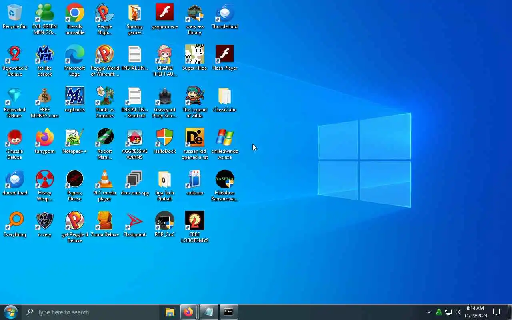Launch Zuma Deluxe
Image resolution: width=512 pixels, height=320 pixels.
point(105,225)
